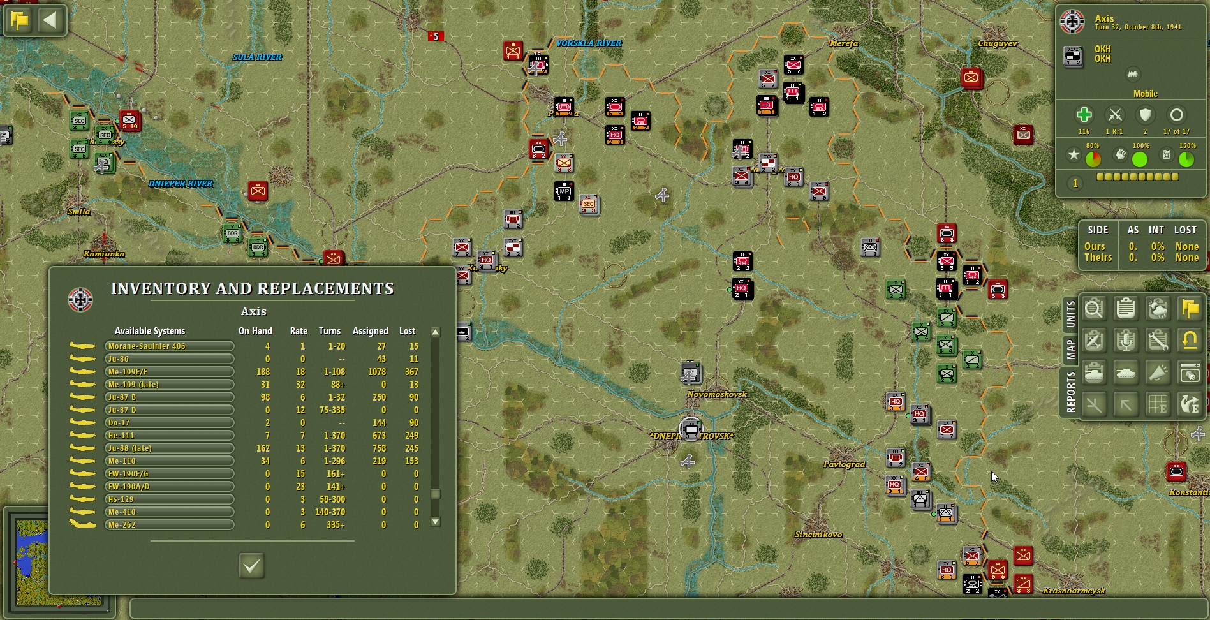1210x620 pixels.
Task: Click the crossed-out branch icon button
Action: [x=1094, y=405]
